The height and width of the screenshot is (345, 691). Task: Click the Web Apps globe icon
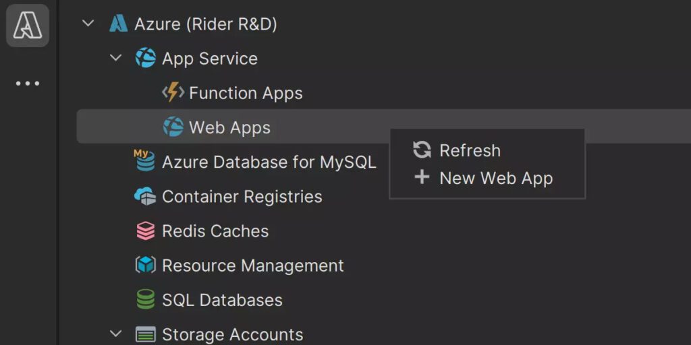click(173, 127)
